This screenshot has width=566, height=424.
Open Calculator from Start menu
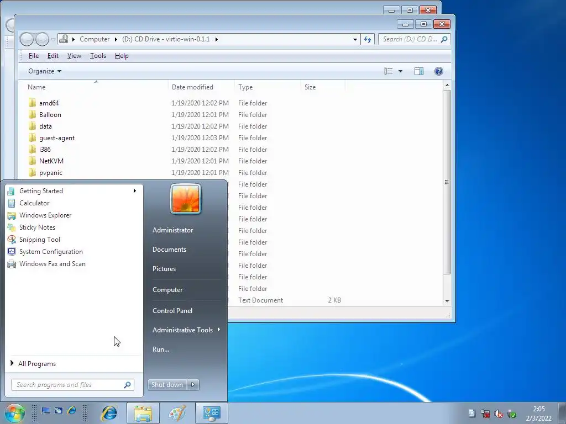click(x=34, y=203)
